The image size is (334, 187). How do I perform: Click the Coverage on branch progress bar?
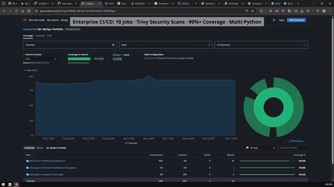point(80,59)
